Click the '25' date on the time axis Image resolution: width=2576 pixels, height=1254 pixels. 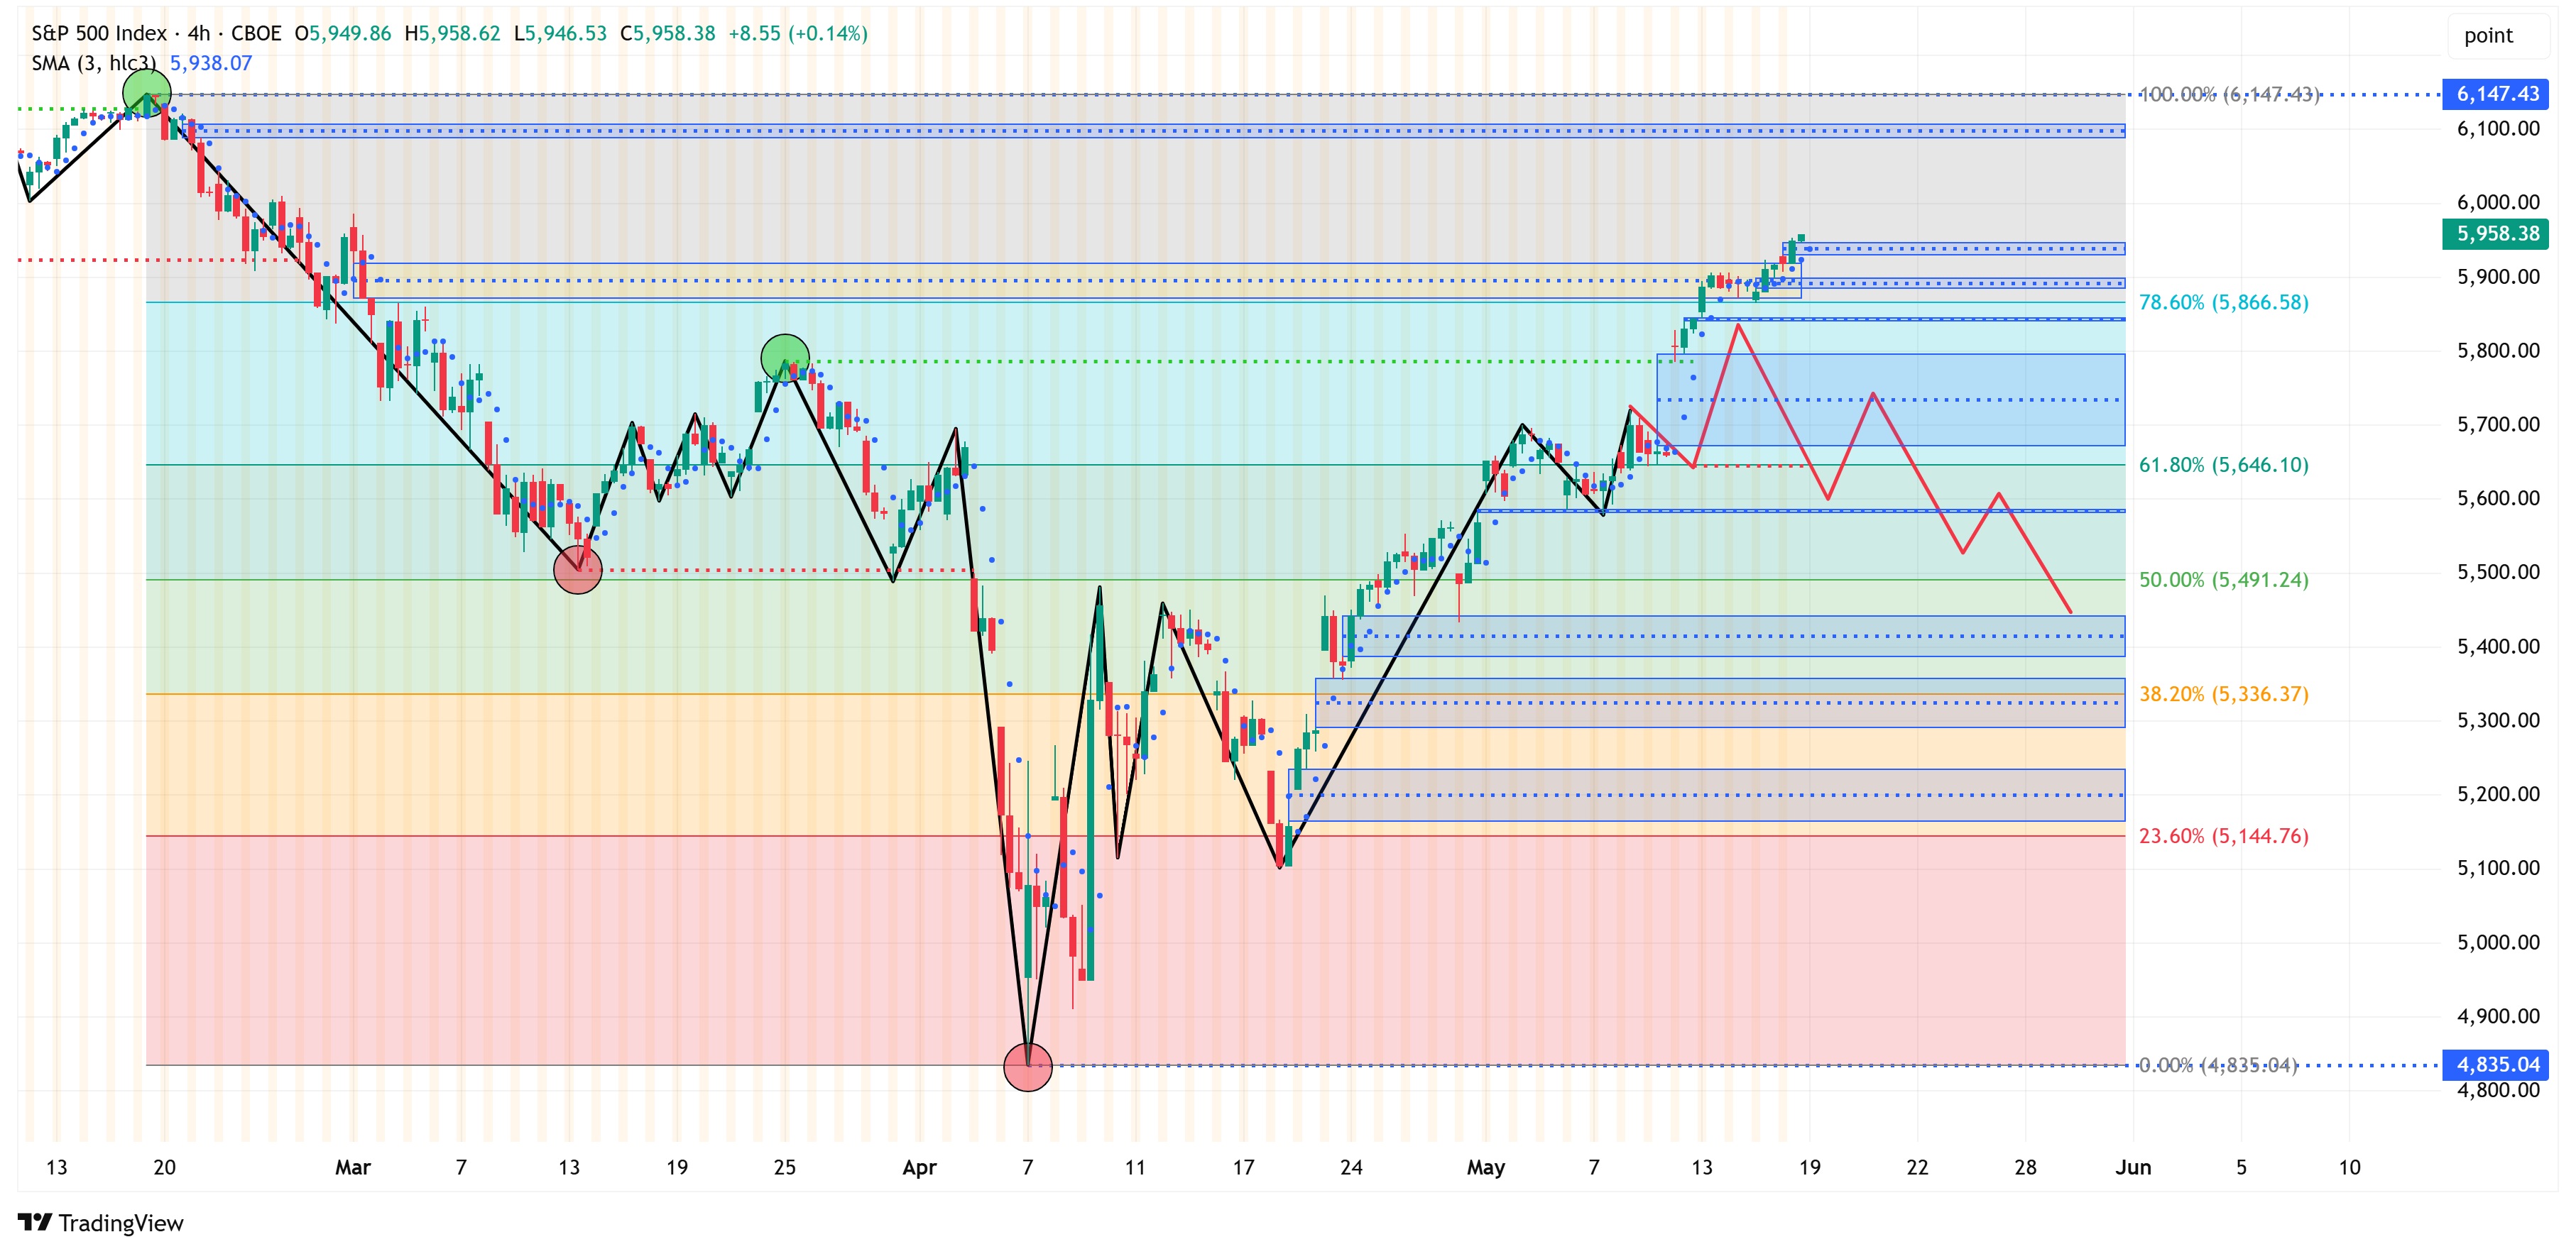(x=785, y=1167)
